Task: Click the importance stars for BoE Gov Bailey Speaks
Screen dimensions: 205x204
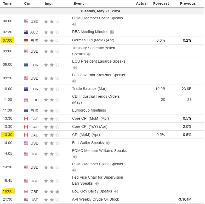Action: click(52, 192)
